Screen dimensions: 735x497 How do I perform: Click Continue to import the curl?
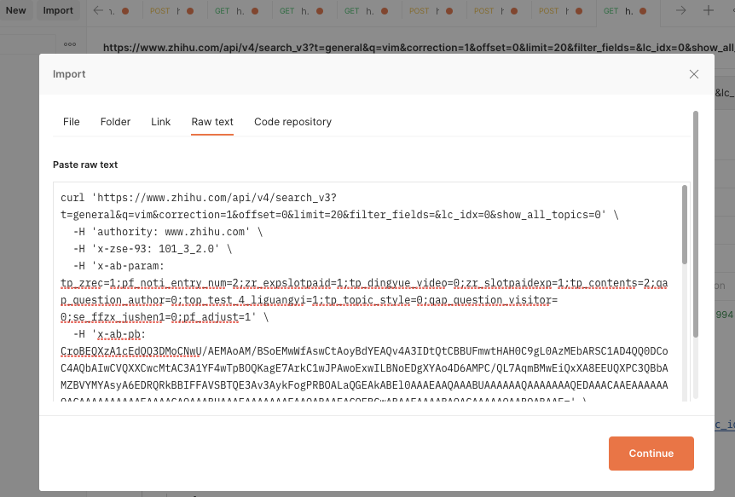pyautogui.click(x=651, y=454)
